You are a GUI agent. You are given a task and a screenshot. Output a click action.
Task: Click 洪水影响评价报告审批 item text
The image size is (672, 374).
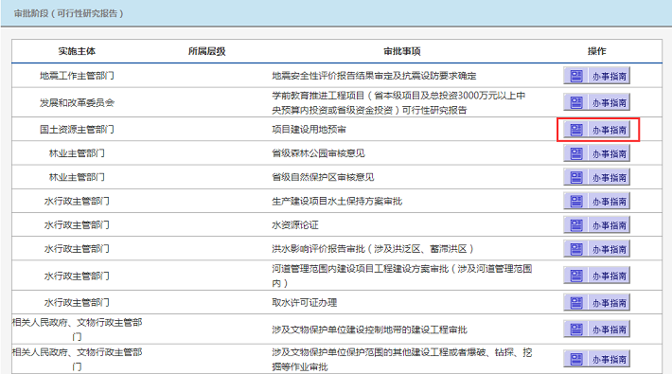point(373,249)
